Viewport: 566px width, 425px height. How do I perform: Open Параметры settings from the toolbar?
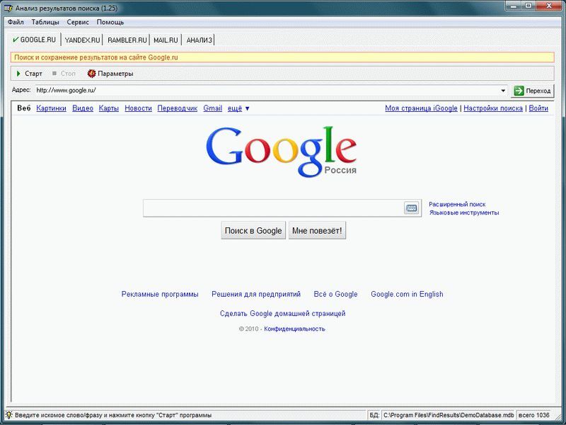tap(110, 74)
